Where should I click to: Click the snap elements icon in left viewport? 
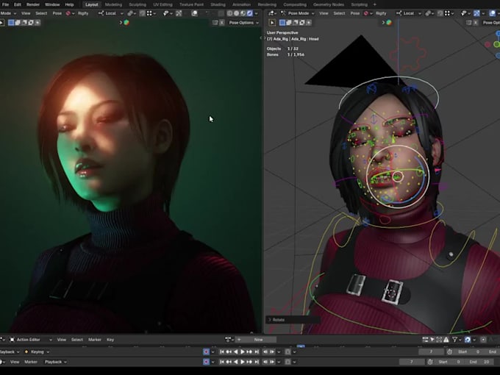149,13
